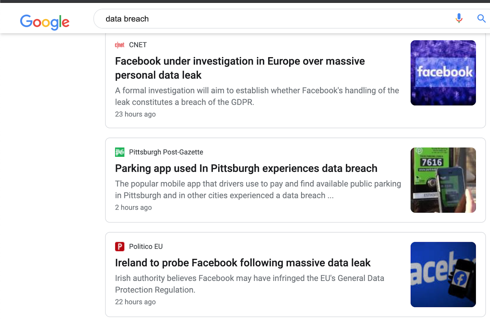This screenshot has width=490, height=320.
Task: Click the Google logo
Action: [x=45, y=22]
